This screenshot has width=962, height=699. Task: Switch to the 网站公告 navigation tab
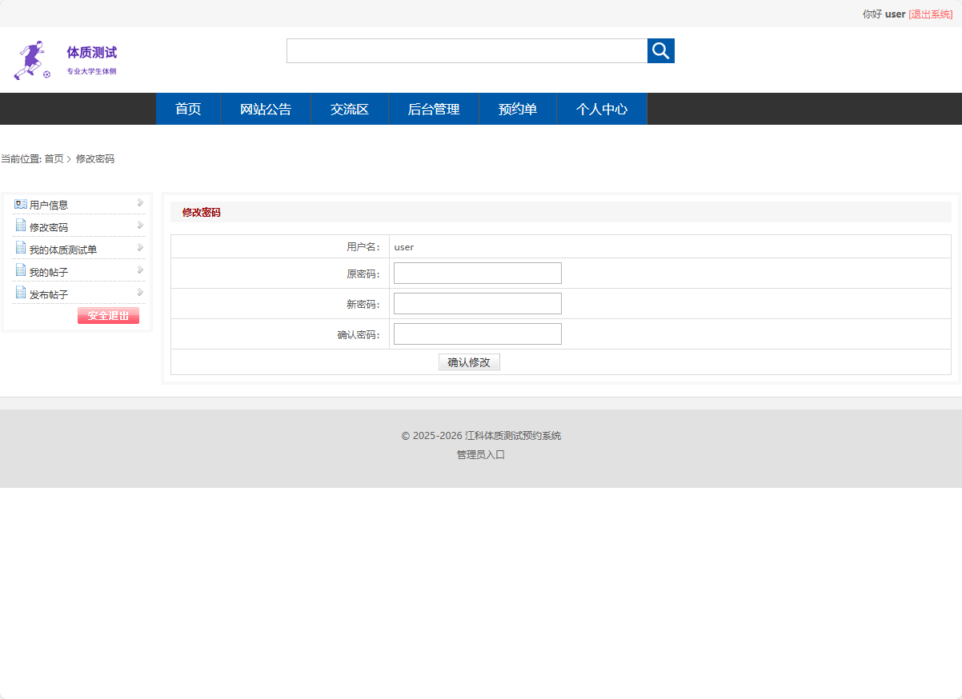[265, 109]
